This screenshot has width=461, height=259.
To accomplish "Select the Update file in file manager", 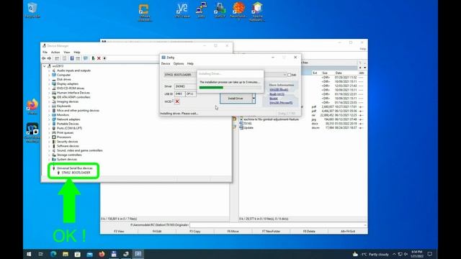I will [x=249, y=128].
